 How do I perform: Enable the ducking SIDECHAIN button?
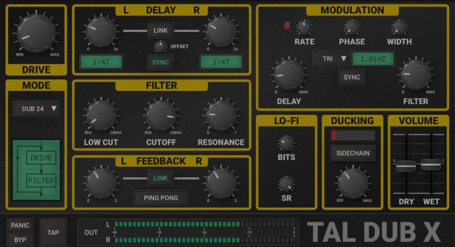click(352, 153)
